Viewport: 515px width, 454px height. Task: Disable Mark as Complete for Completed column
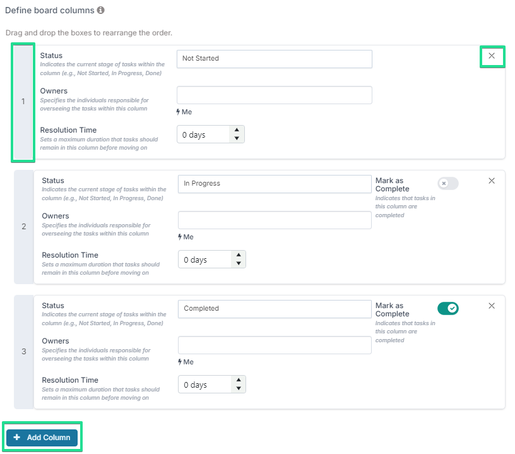[448, 309]
